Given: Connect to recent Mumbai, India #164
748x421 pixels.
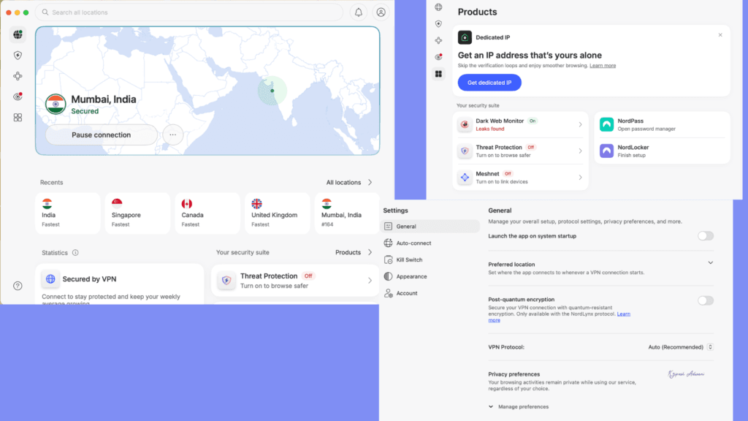Looking at the screenshot, I should click(x=347, y=213).
